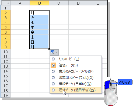Click cell B2 containing 月
Image resolution: width=133 pixels, height=106 pixels.
(x=39, y=13)
